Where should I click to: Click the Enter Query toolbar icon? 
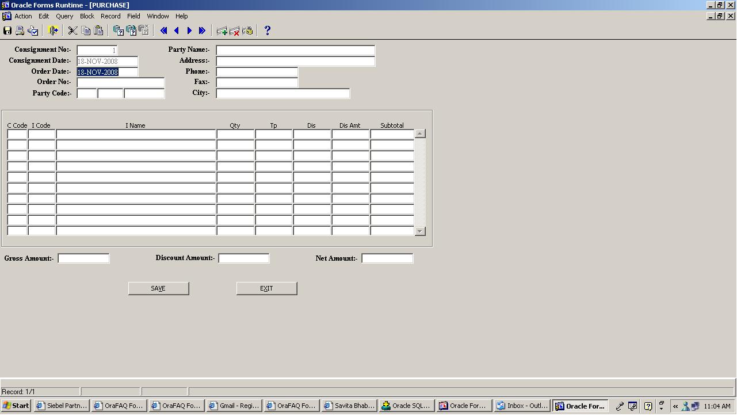pyautogui.click(x=118, y=31)
